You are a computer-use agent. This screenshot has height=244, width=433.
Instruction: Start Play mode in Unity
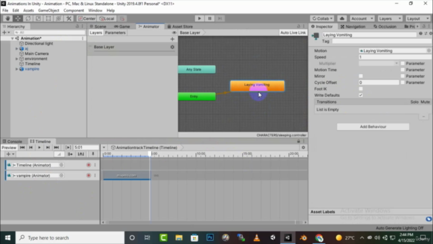(200, 18)
